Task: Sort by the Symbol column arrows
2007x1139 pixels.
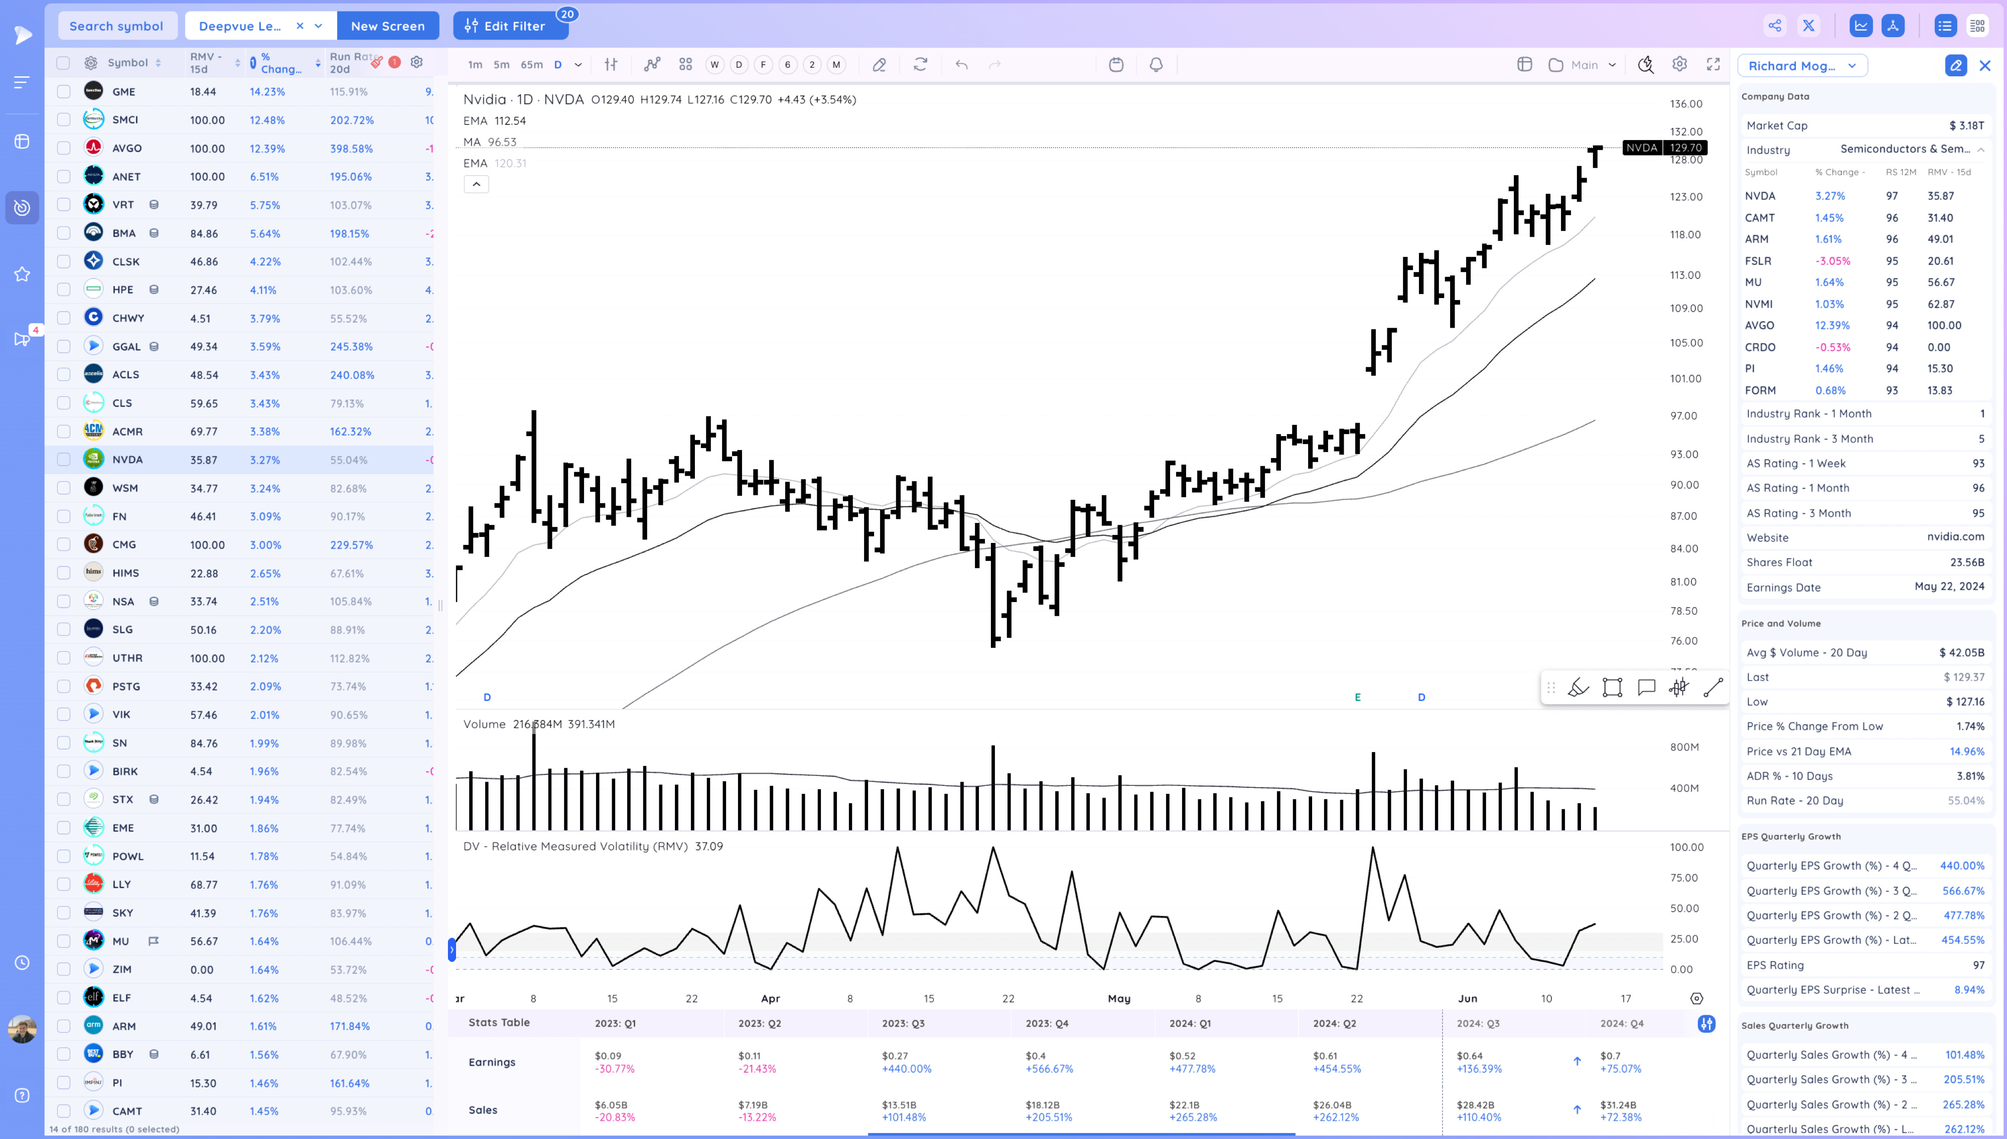Action: pos(158,63)
